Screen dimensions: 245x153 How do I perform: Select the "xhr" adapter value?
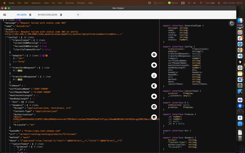pos(21,58)
